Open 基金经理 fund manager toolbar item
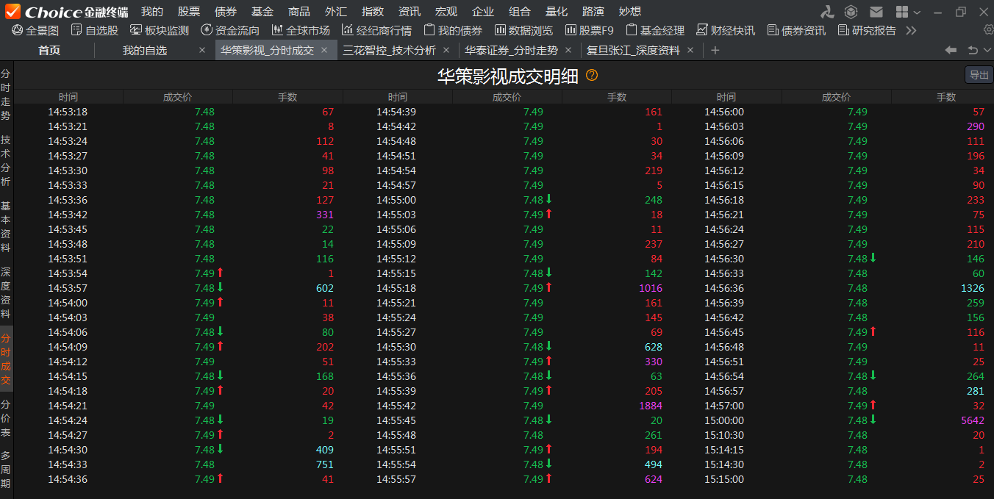This screenshot has height=499, width=994. pos(655,30)
